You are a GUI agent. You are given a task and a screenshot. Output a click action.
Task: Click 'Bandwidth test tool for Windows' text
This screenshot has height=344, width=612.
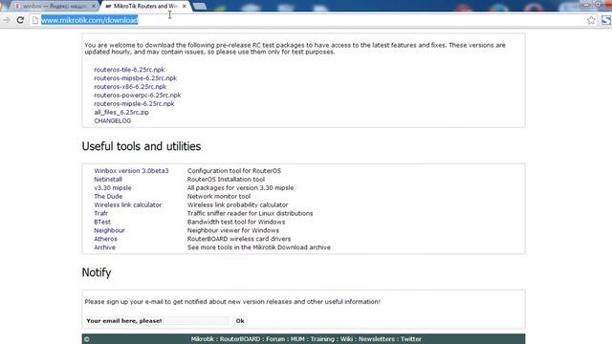(236, 222)
